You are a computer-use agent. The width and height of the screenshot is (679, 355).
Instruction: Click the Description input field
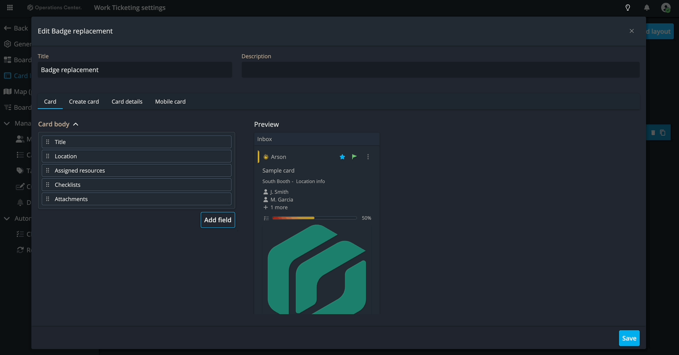pos(441,70)
